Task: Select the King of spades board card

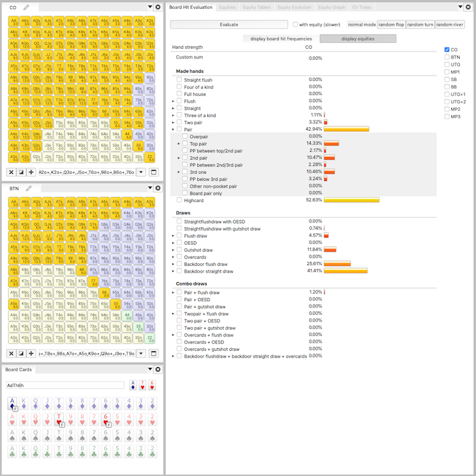Action: [x=25, y=435]
